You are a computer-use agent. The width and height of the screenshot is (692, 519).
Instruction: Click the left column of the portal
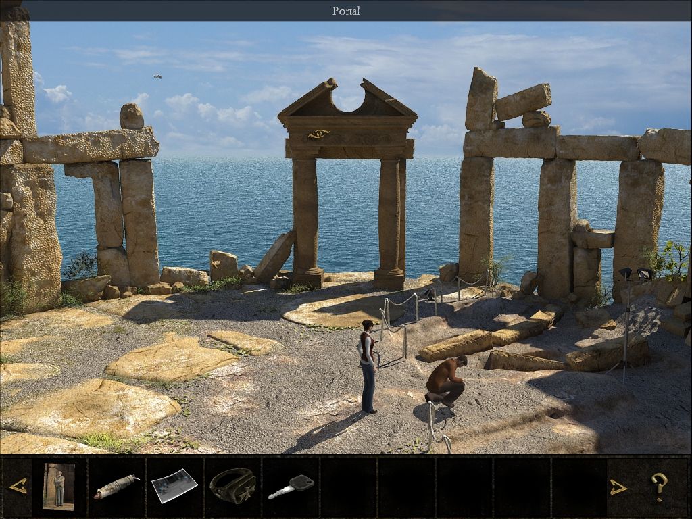pyautogui.click(x=305, y=220)
